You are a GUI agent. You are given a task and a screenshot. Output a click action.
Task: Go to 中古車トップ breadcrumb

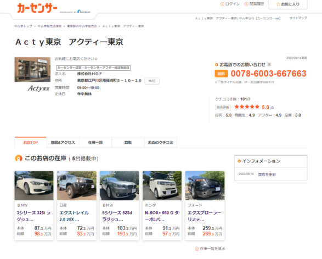point(23,26)
